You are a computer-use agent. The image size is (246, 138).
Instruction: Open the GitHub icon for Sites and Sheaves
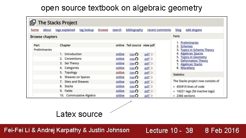[137, 82]
